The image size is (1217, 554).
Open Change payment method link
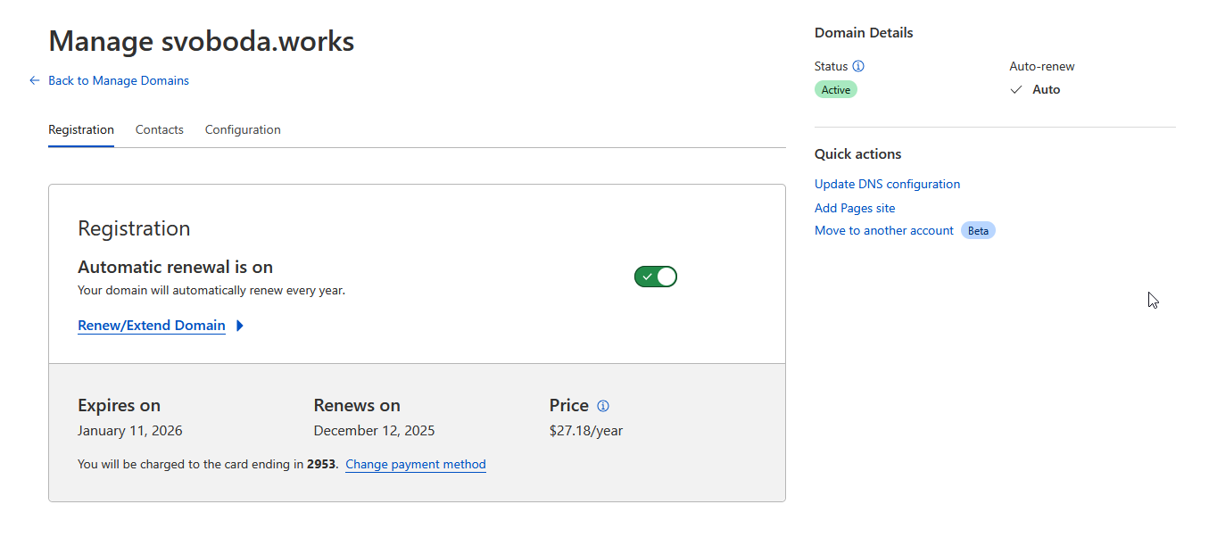point(416,464)
